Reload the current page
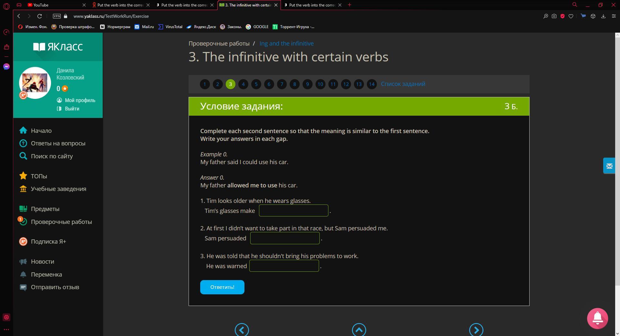 point(39,16)
